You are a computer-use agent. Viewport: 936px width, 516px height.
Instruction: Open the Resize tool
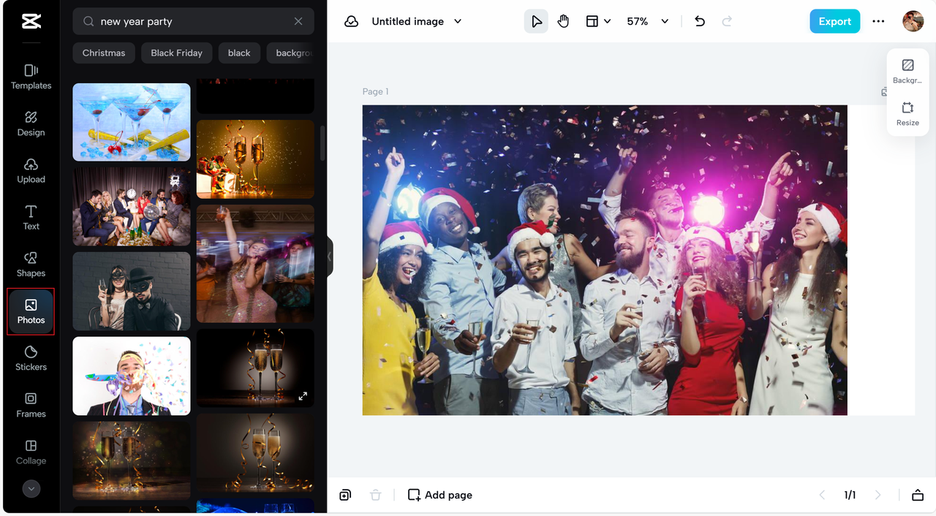tap(907, 113)
